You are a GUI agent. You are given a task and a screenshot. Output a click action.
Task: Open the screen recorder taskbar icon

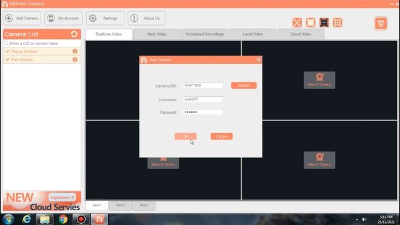(x=81, y=219)
